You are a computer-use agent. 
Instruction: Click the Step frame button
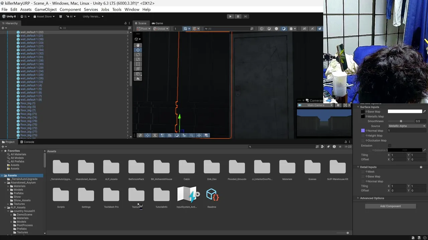[245, 16]
